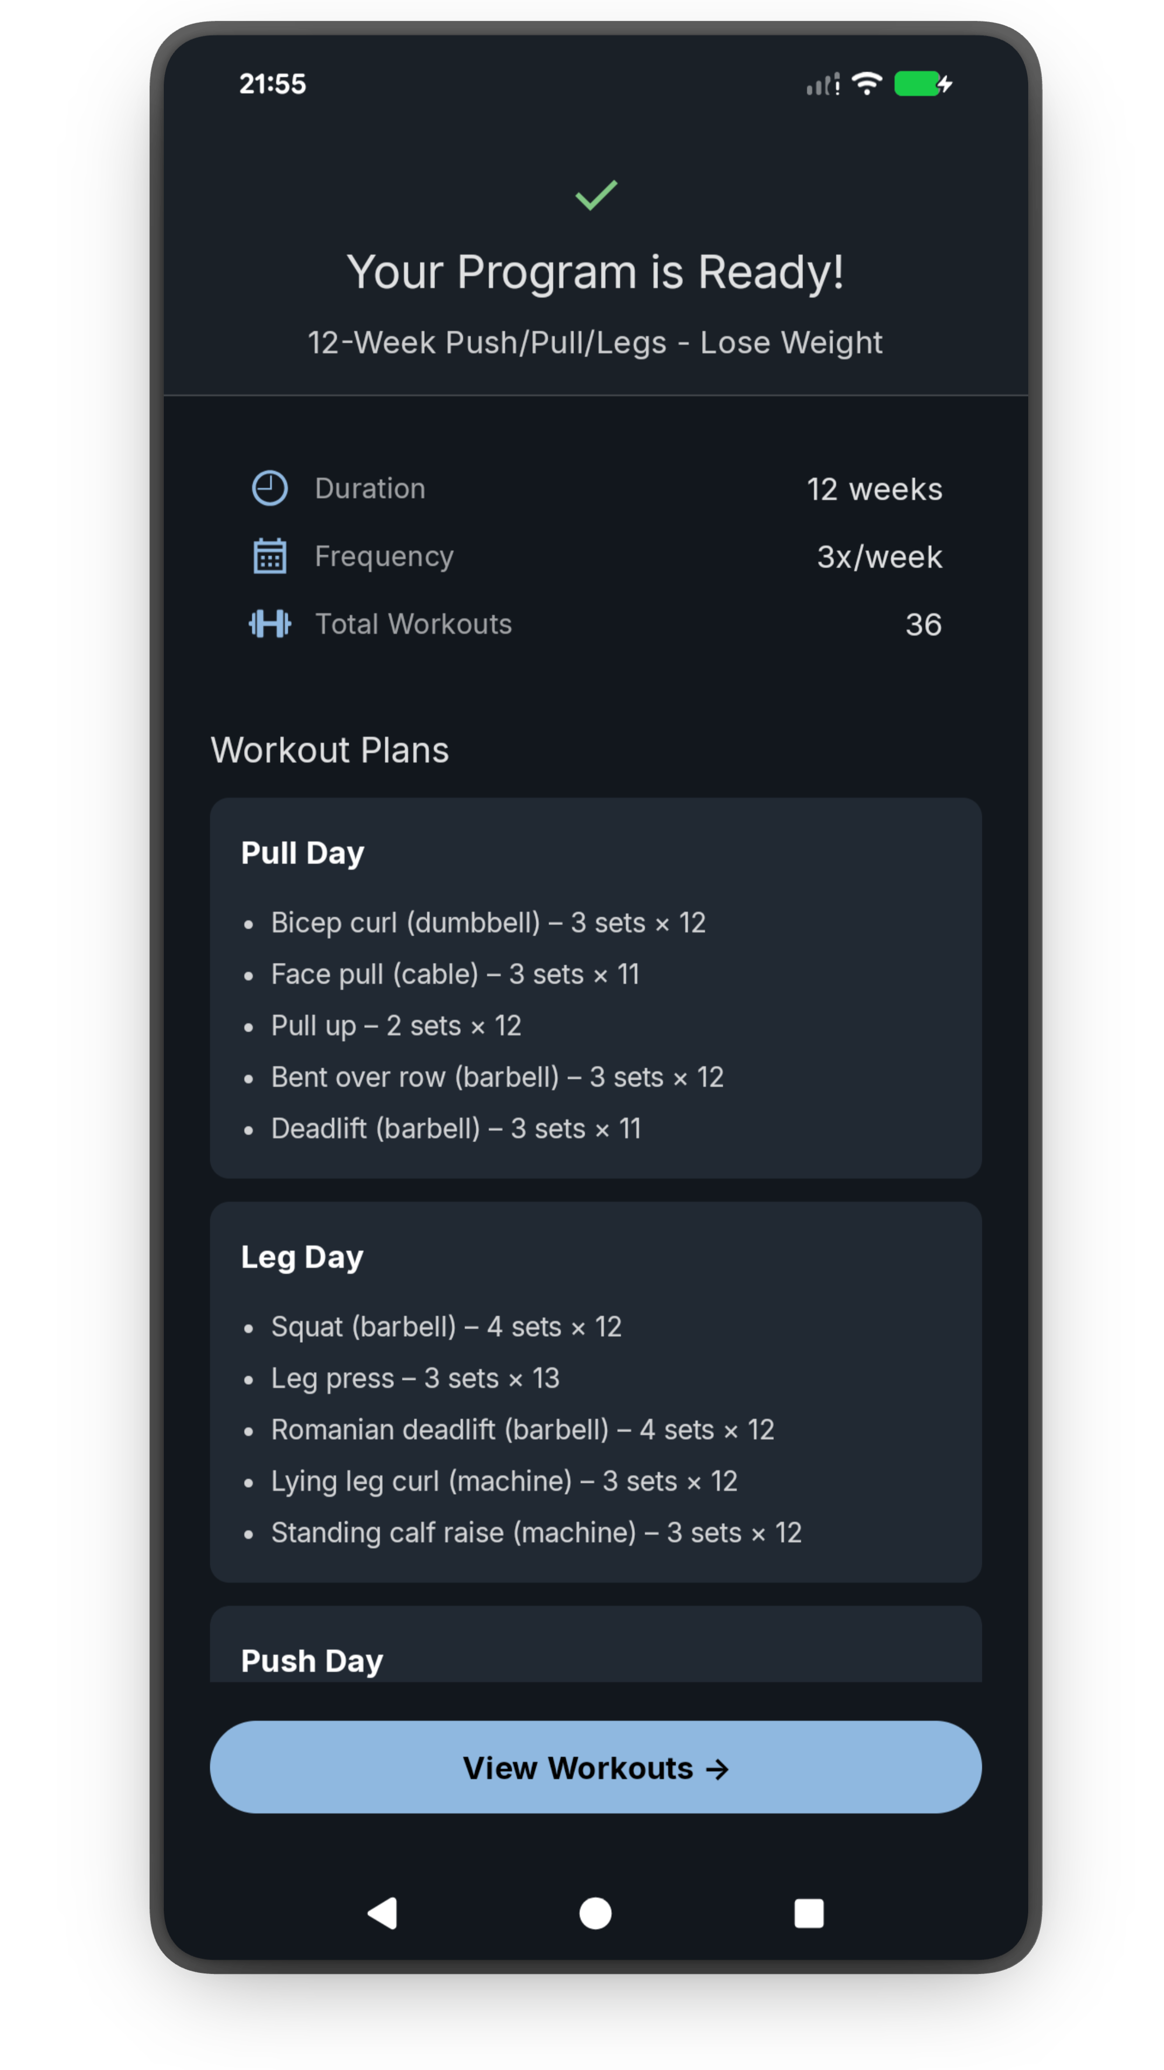This screenshot has width=1164, height=2070.
Task: Tap the back triangle navigation button
Action: (x=382, y=1915)
